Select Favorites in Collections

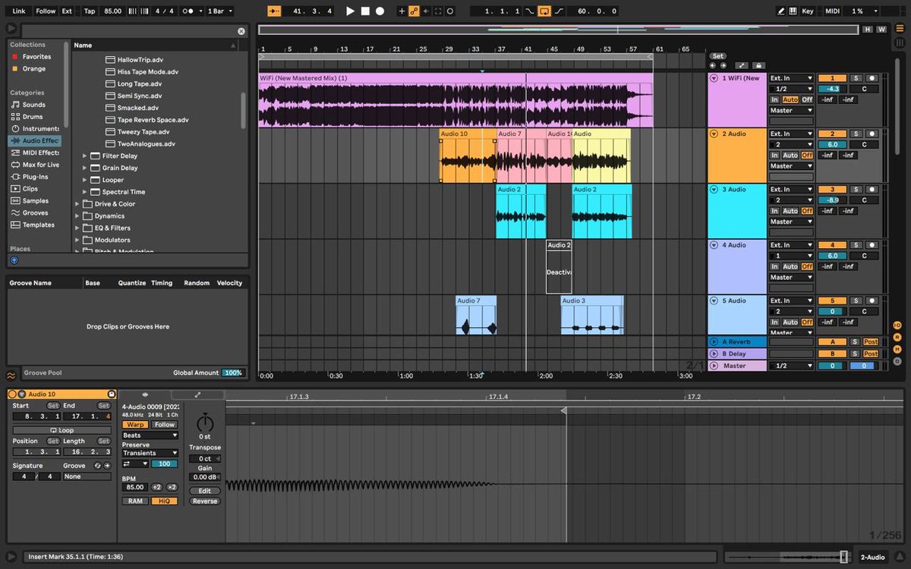point(36,56)
